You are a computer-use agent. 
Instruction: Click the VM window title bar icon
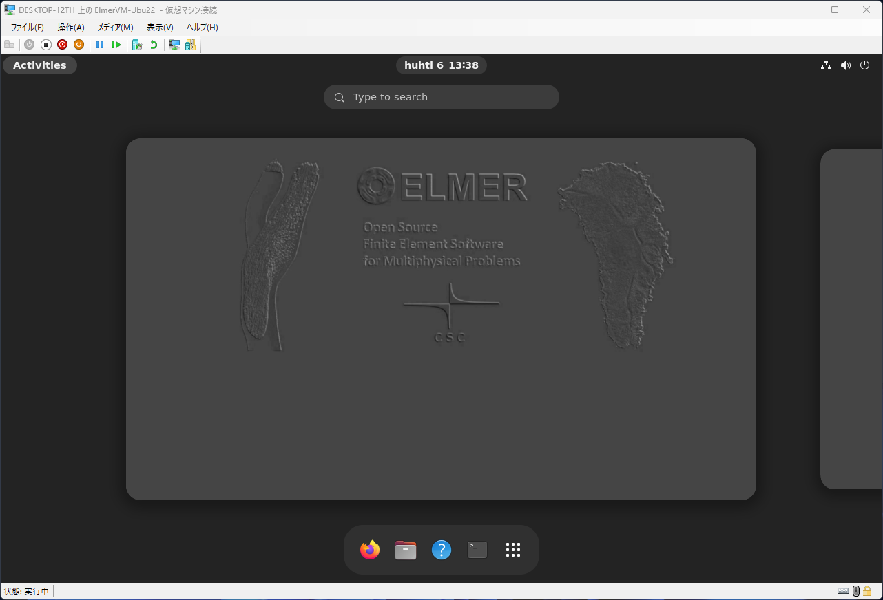10,10
